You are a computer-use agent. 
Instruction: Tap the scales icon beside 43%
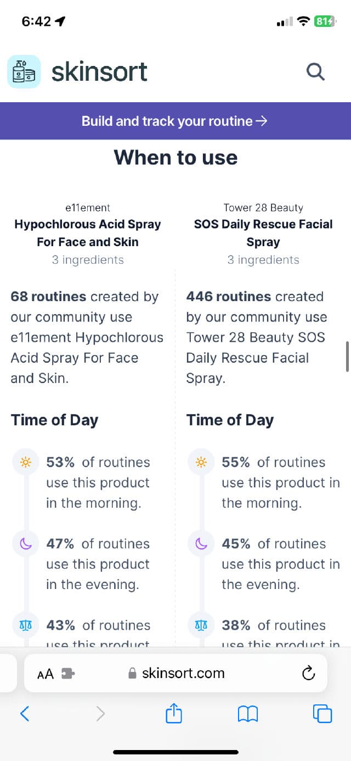pos(25,625)
